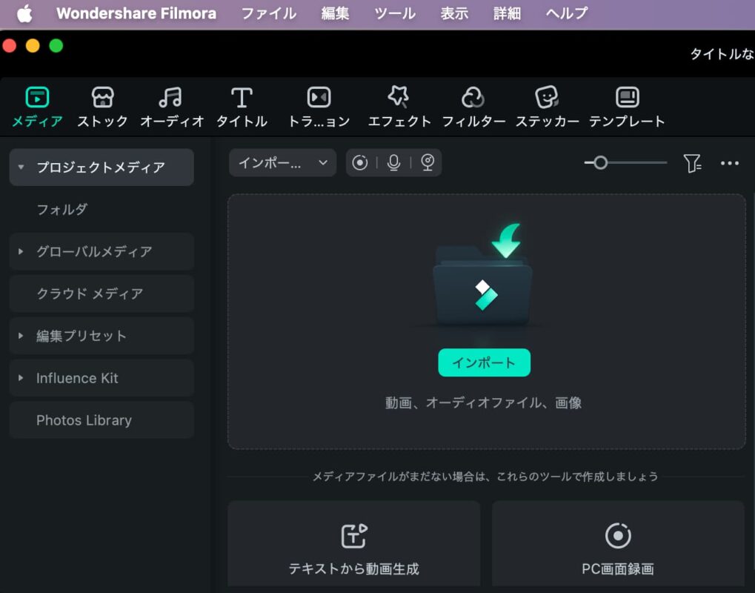Select the プロジェクトメディア label
The image size is (755, 593).
101,168
